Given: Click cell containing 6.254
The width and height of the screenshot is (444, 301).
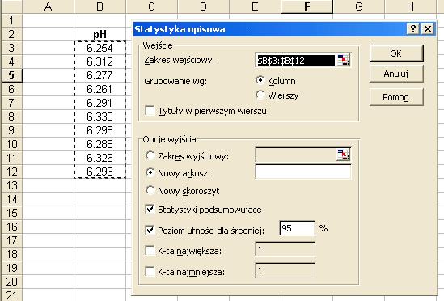Looking at the screenshot, I should click(x=100, y=48).
